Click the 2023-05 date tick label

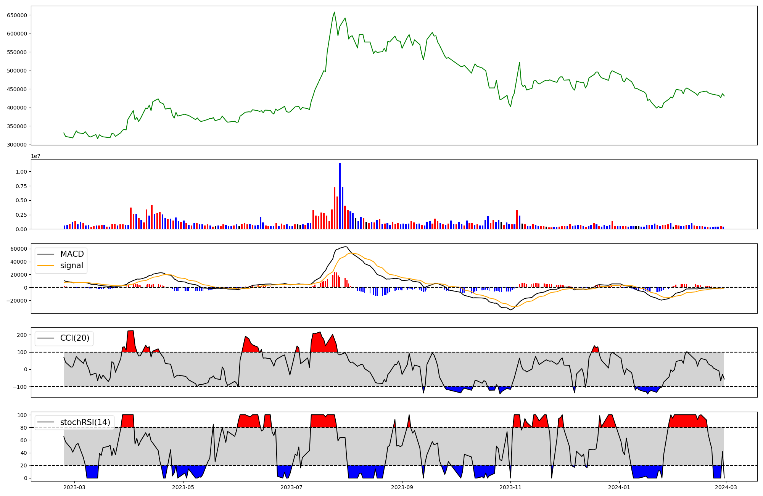(x=183, y=487)
